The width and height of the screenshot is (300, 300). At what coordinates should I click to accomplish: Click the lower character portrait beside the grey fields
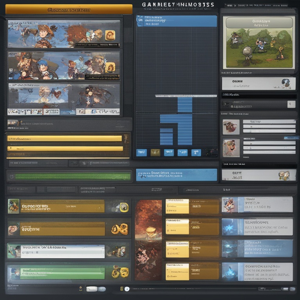tap(231, 148)
